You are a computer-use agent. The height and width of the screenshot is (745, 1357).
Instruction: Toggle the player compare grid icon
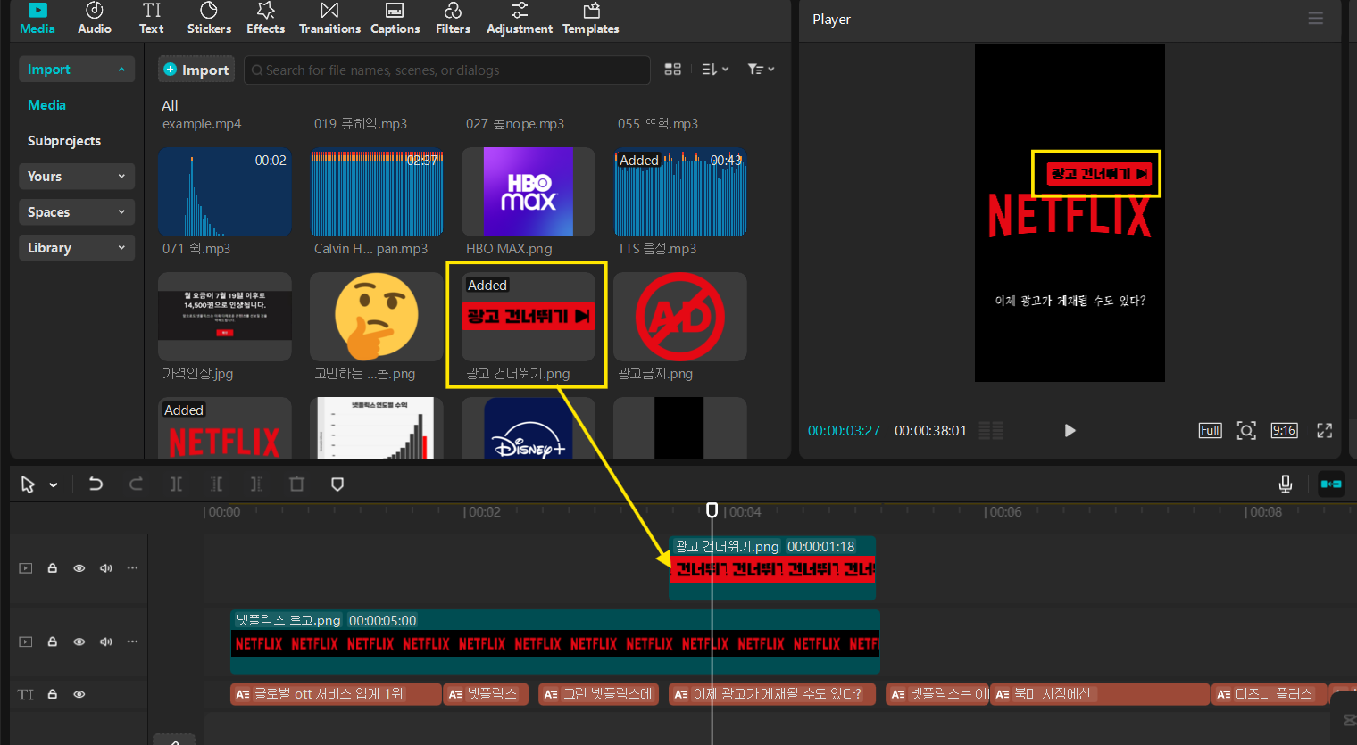pyautogui.click(x=991, y=431)
